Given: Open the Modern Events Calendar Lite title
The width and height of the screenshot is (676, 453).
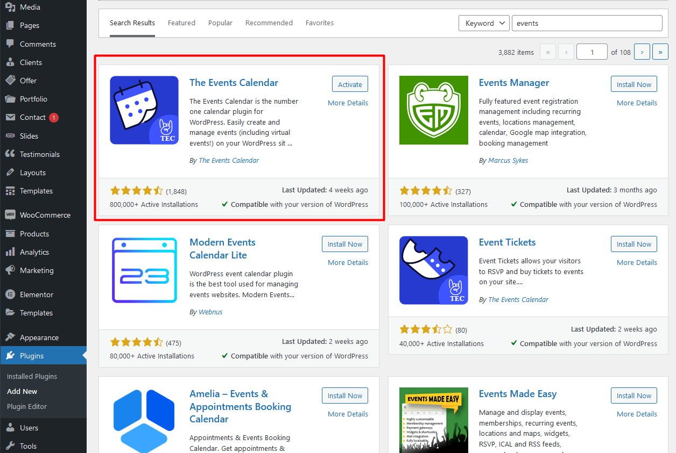Looking at the screenshot, I should click(x=223, y=248).
